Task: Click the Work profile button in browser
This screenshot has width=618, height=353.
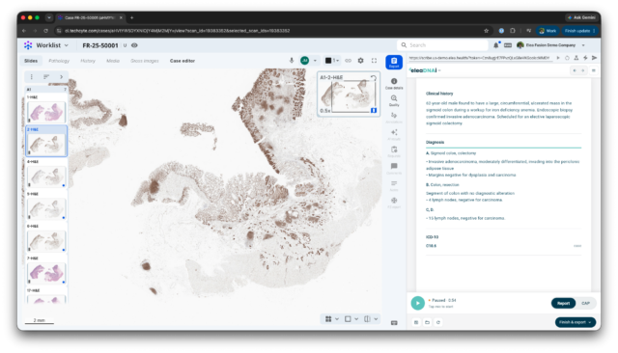Action: tap(548, 31)
